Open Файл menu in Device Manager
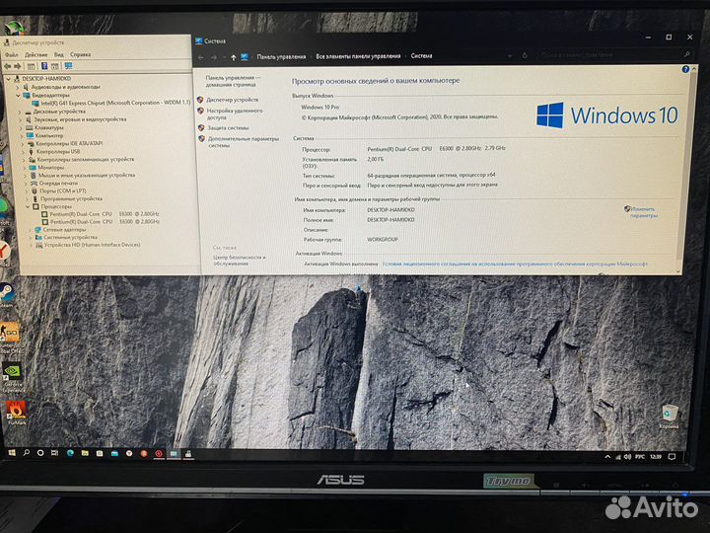Viewport: 710px width, 533px height. [11, 55]
